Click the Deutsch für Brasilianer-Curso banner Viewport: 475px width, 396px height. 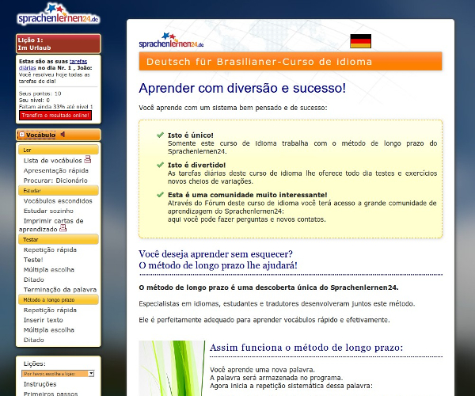tap(291, 62)
